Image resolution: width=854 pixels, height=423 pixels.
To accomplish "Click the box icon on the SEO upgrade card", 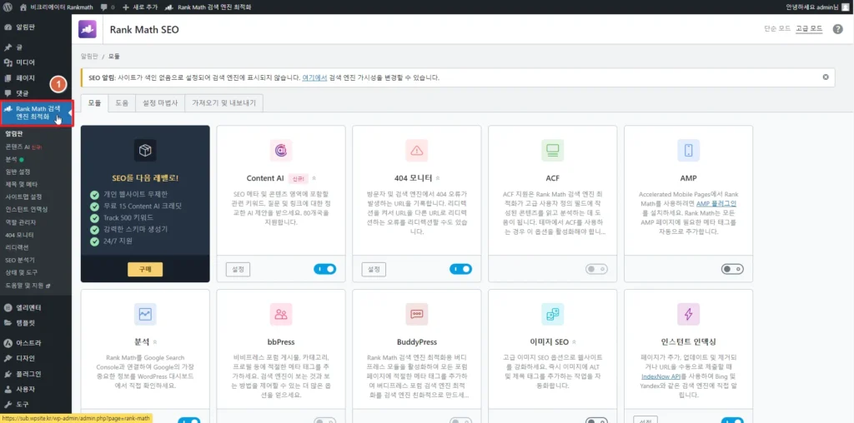I will 145,151.
